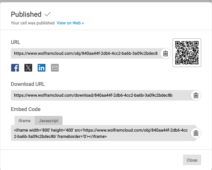Click the QR code image
Screen dimensions: 212x170
coord(187,52)
